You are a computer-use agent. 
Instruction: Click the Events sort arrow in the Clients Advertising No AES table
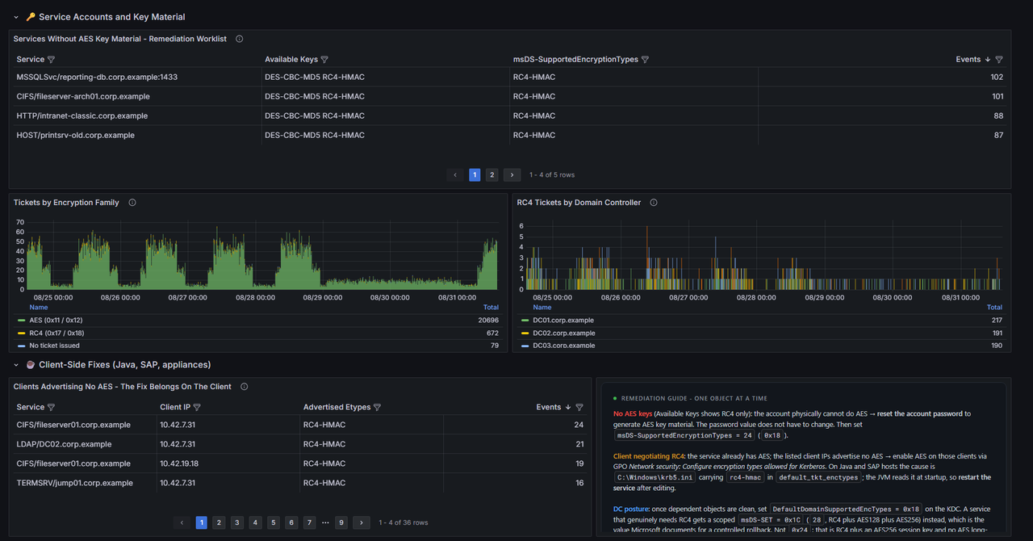tap(568, 408)
